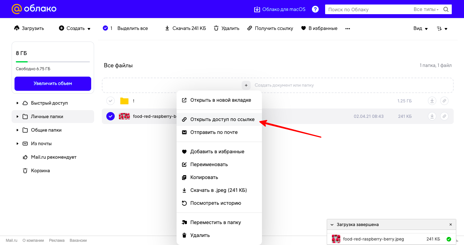
Task: Click the Поиск по Облаку search field
Action: click(367, 9)
